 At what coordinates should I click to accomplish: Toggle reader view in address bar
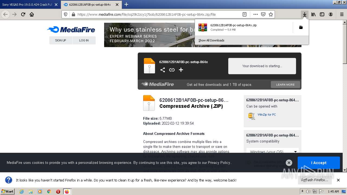coord(244,15)
